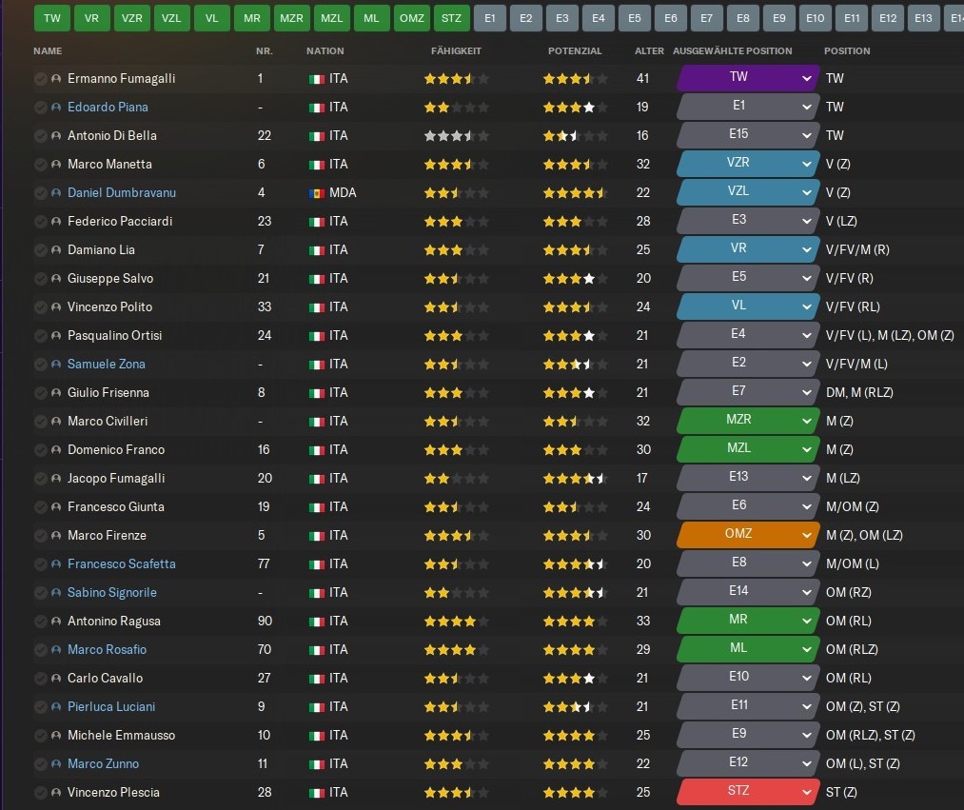Open Pierluca Luciani's player profile link
The width and height of the screenshot is (964, 810).
111,707
